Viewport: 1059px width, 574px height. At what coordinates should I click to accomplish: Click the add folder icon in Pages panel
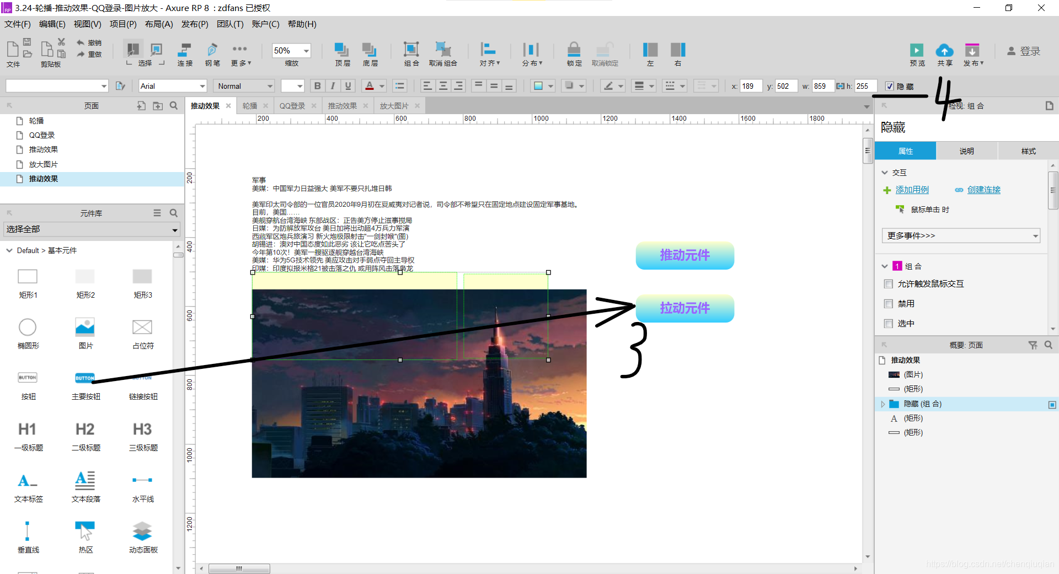pos(158,105)
